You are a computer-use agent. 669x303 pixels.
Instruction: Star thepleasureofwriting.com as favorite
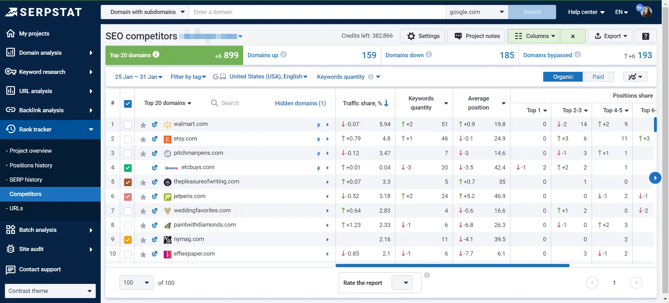tap(143, 182)
